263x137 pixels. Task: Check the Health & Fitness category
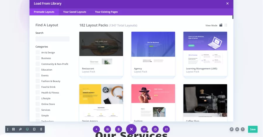pyautogui.click(x=38, y=92)
